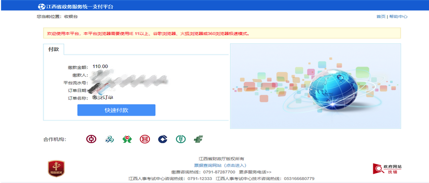Click the 缴款金额 label
The height and width of the screenshot is (183, 429).
coord(78,67)
